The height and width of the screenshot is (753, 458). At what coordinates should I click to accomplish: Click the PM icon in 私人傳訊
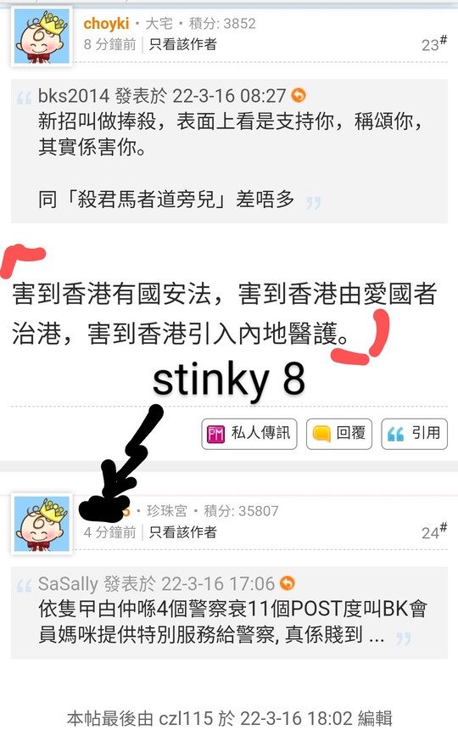pyautogui.click(x=215, y=434)
